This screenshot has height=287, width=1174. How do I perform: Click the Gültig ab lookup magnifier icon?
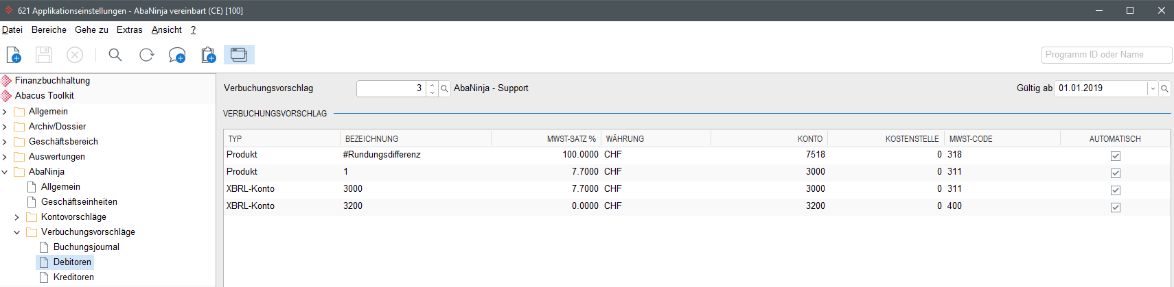click(x=1164, y=88)
